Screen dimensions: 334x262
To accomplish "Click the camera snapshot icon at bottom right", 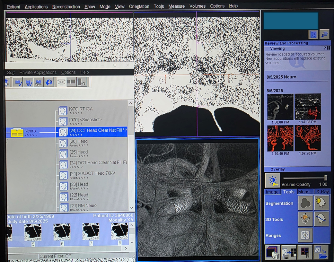I will click(x=272, y=252).
